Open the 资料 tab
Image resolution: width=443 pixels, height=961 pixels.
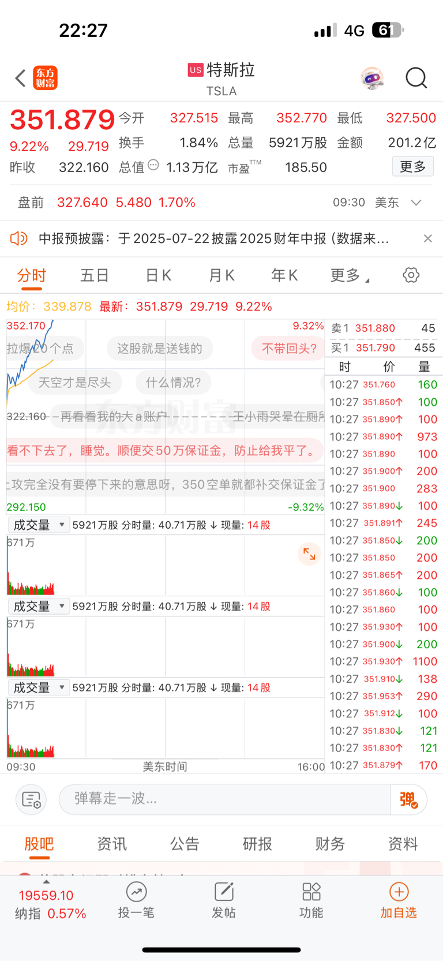[x=403, y=844]
